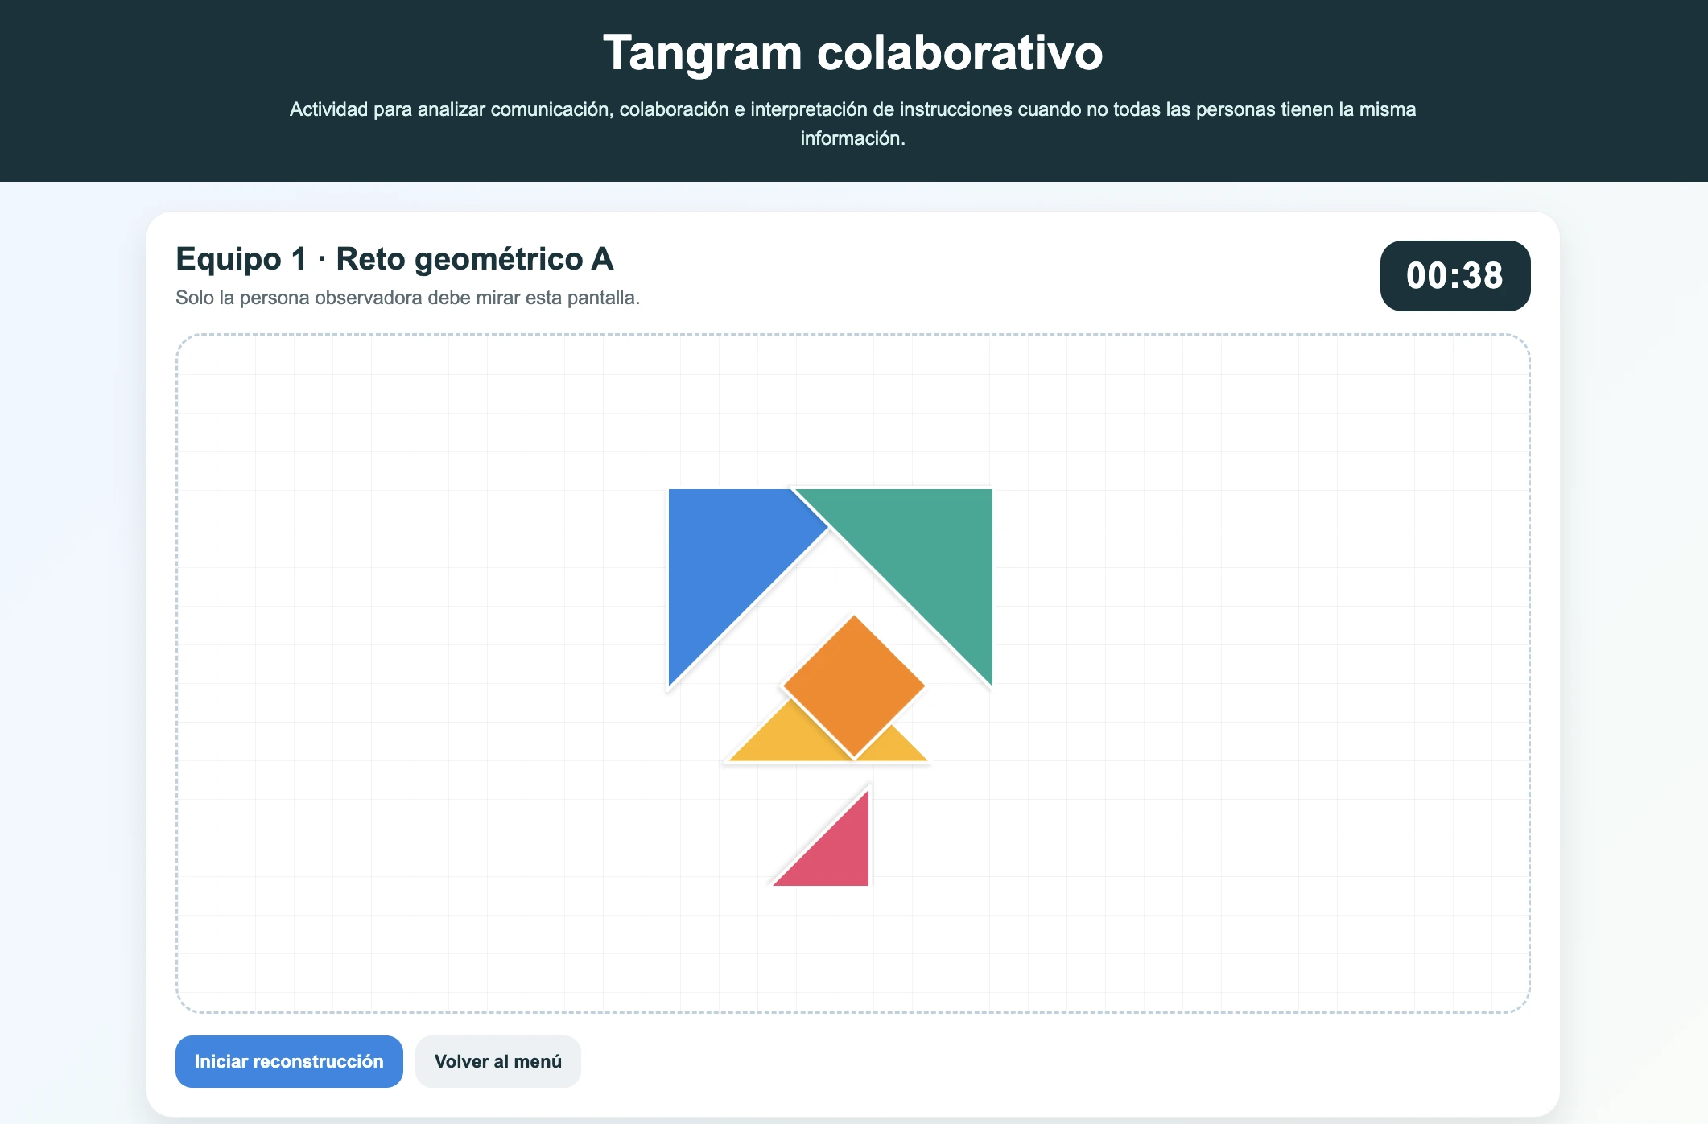Click the orange square piece
The image size is (1708, 1124).
(x=854, y=686)
